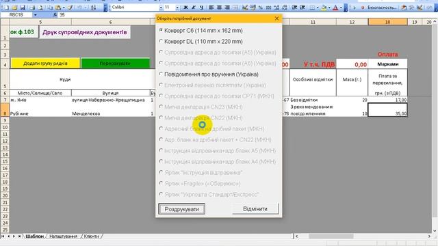Click the Increase Indent icon

coord(302,8)
